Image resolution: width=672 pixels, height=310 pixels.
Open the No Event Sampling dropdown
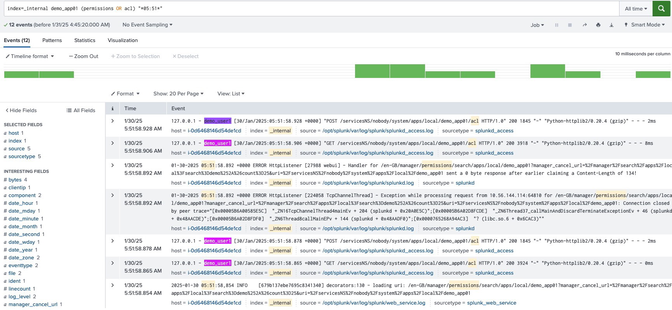click(x=147, y=25)
